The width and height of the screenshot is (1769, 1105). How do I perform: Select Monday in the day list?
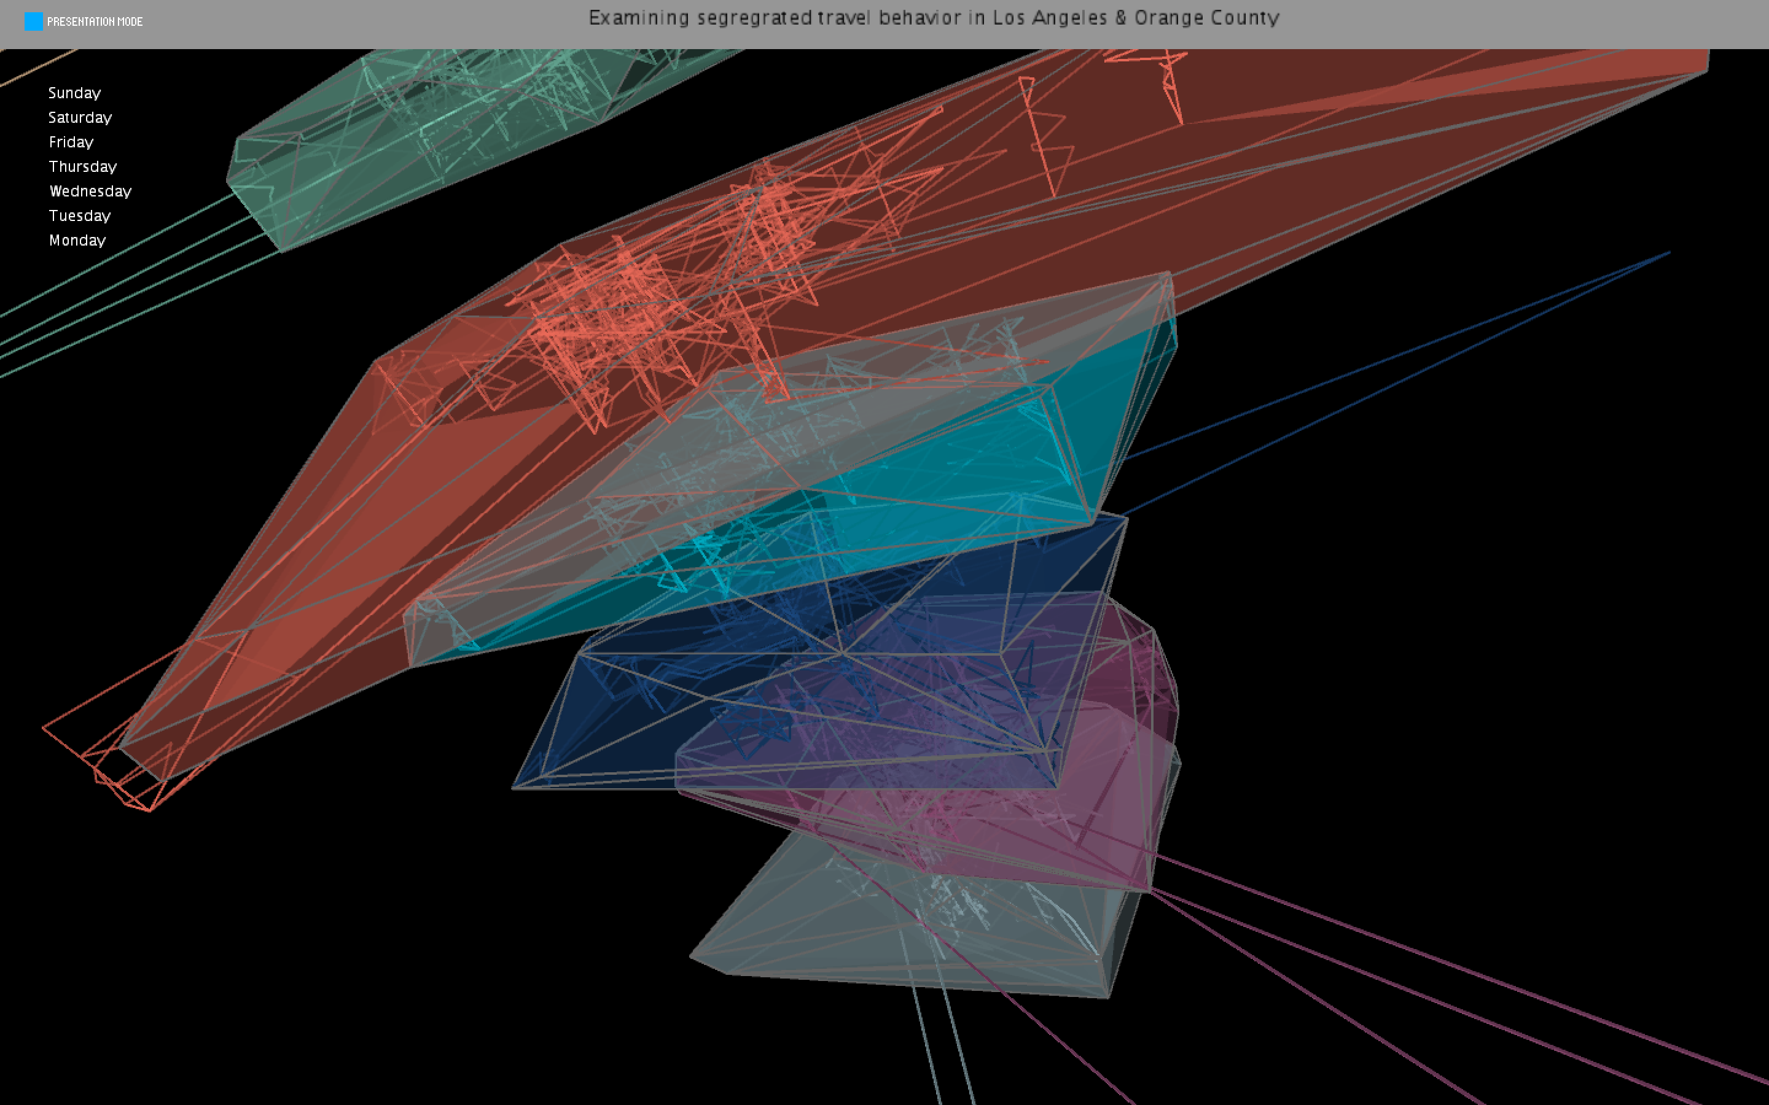click(77, 241)
